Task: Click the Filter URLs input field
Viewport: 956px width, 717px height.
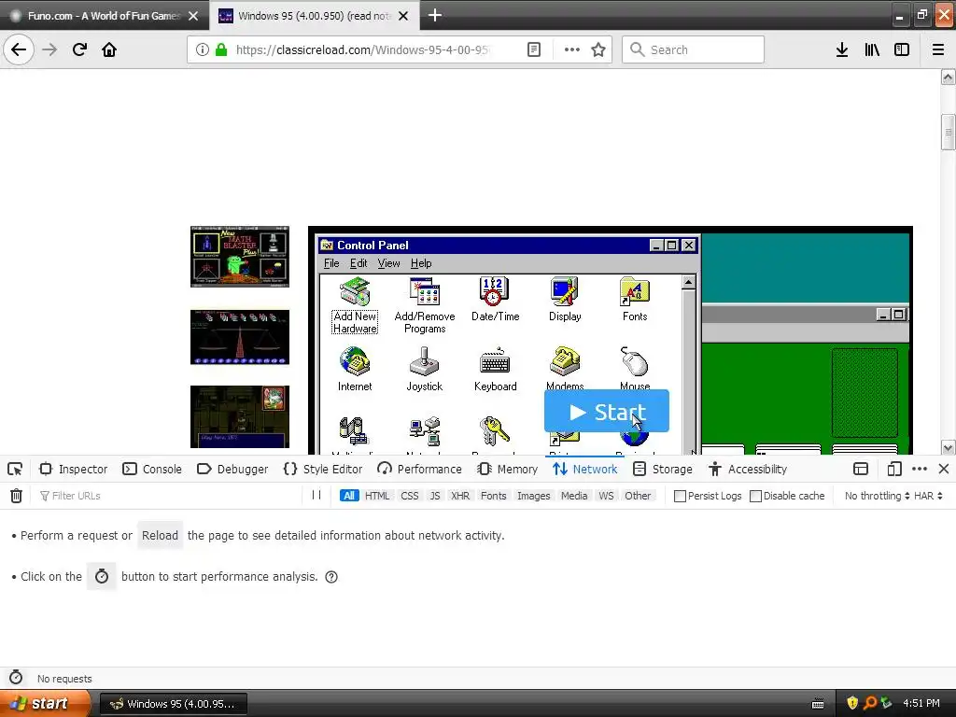Action: tap(168, 496)
